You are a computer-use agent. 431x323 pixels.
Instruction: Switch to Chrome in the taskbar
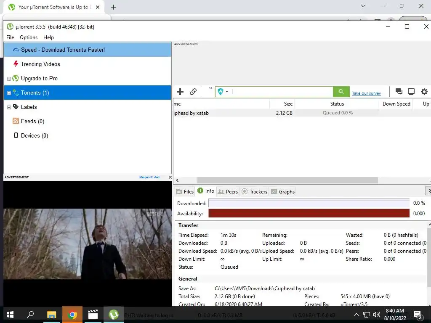(72, 315)
